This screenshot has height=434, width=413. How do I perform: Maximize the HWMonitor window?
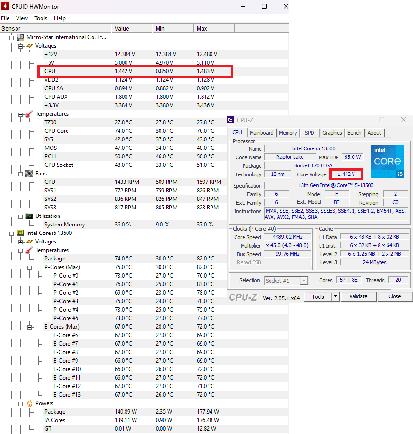point(264,6)
